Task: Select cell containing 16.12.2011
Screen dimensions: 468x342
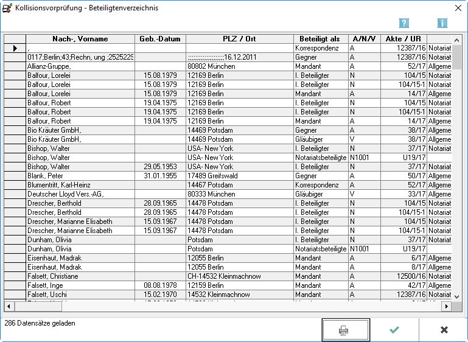Action: click(x=240, y=57)
